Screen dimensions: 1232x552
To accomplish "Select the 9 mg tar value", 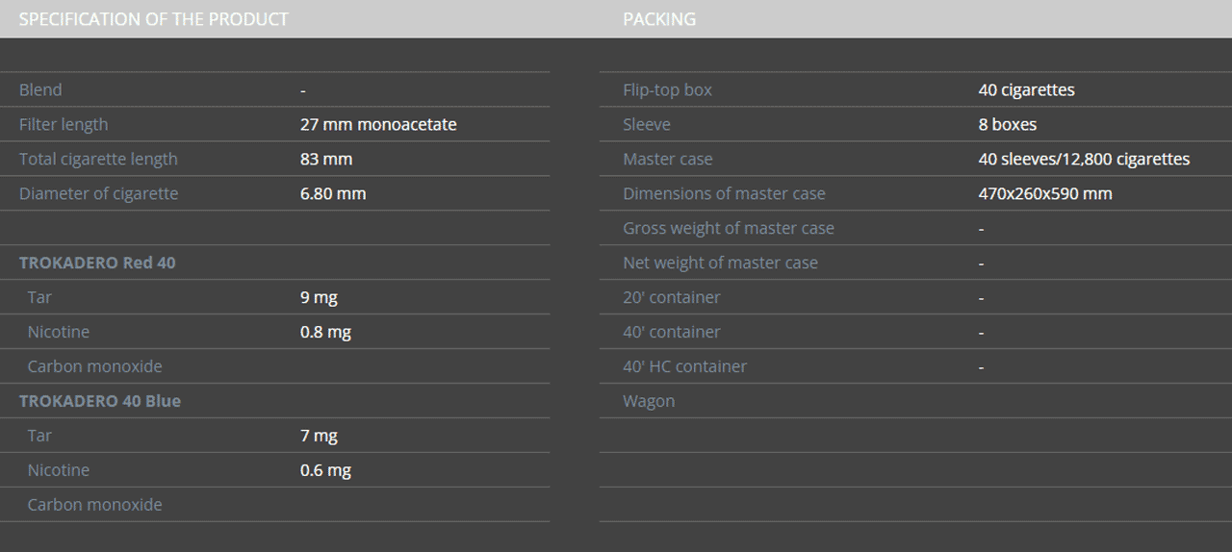I will [x=319, y=298].
